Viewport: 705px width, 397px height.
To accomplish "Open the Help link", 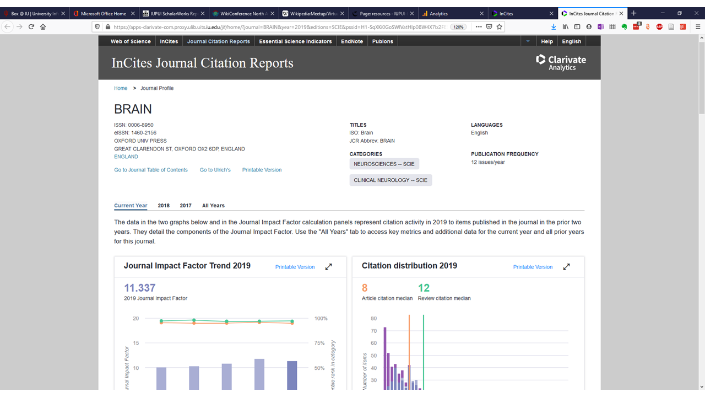I will coord(547,41).
